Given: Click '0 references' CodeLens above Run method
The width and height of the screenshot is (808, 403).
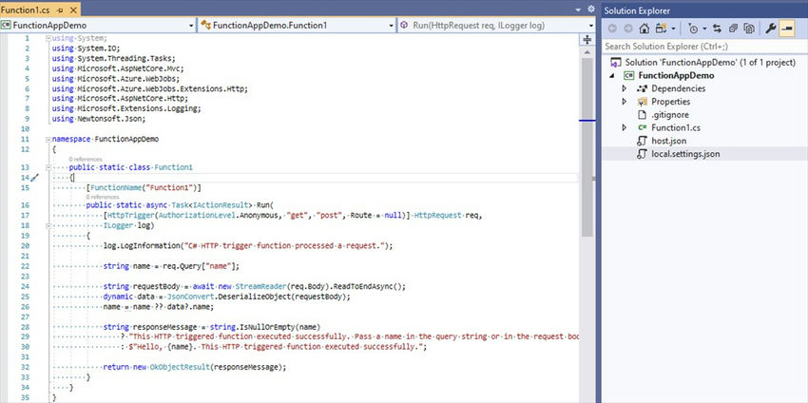Looking at the screenshot, I should point(103,197).
